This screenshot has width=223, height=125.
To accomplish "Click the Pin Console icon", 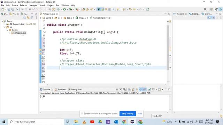I will pos(149,90).
